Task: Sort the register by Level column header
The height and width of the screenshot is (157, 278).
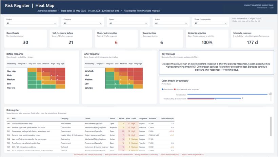Action: pyautogui.click(x=134, y=118)
